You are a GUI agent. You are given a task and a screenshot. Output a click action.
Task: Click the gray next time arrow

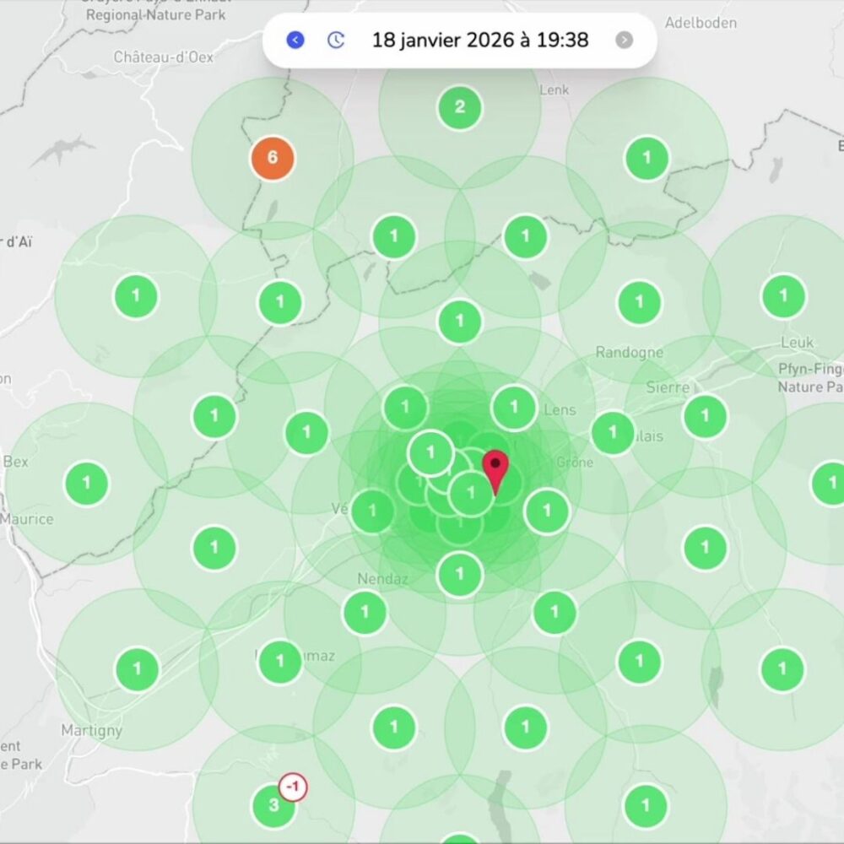point(624,40)
